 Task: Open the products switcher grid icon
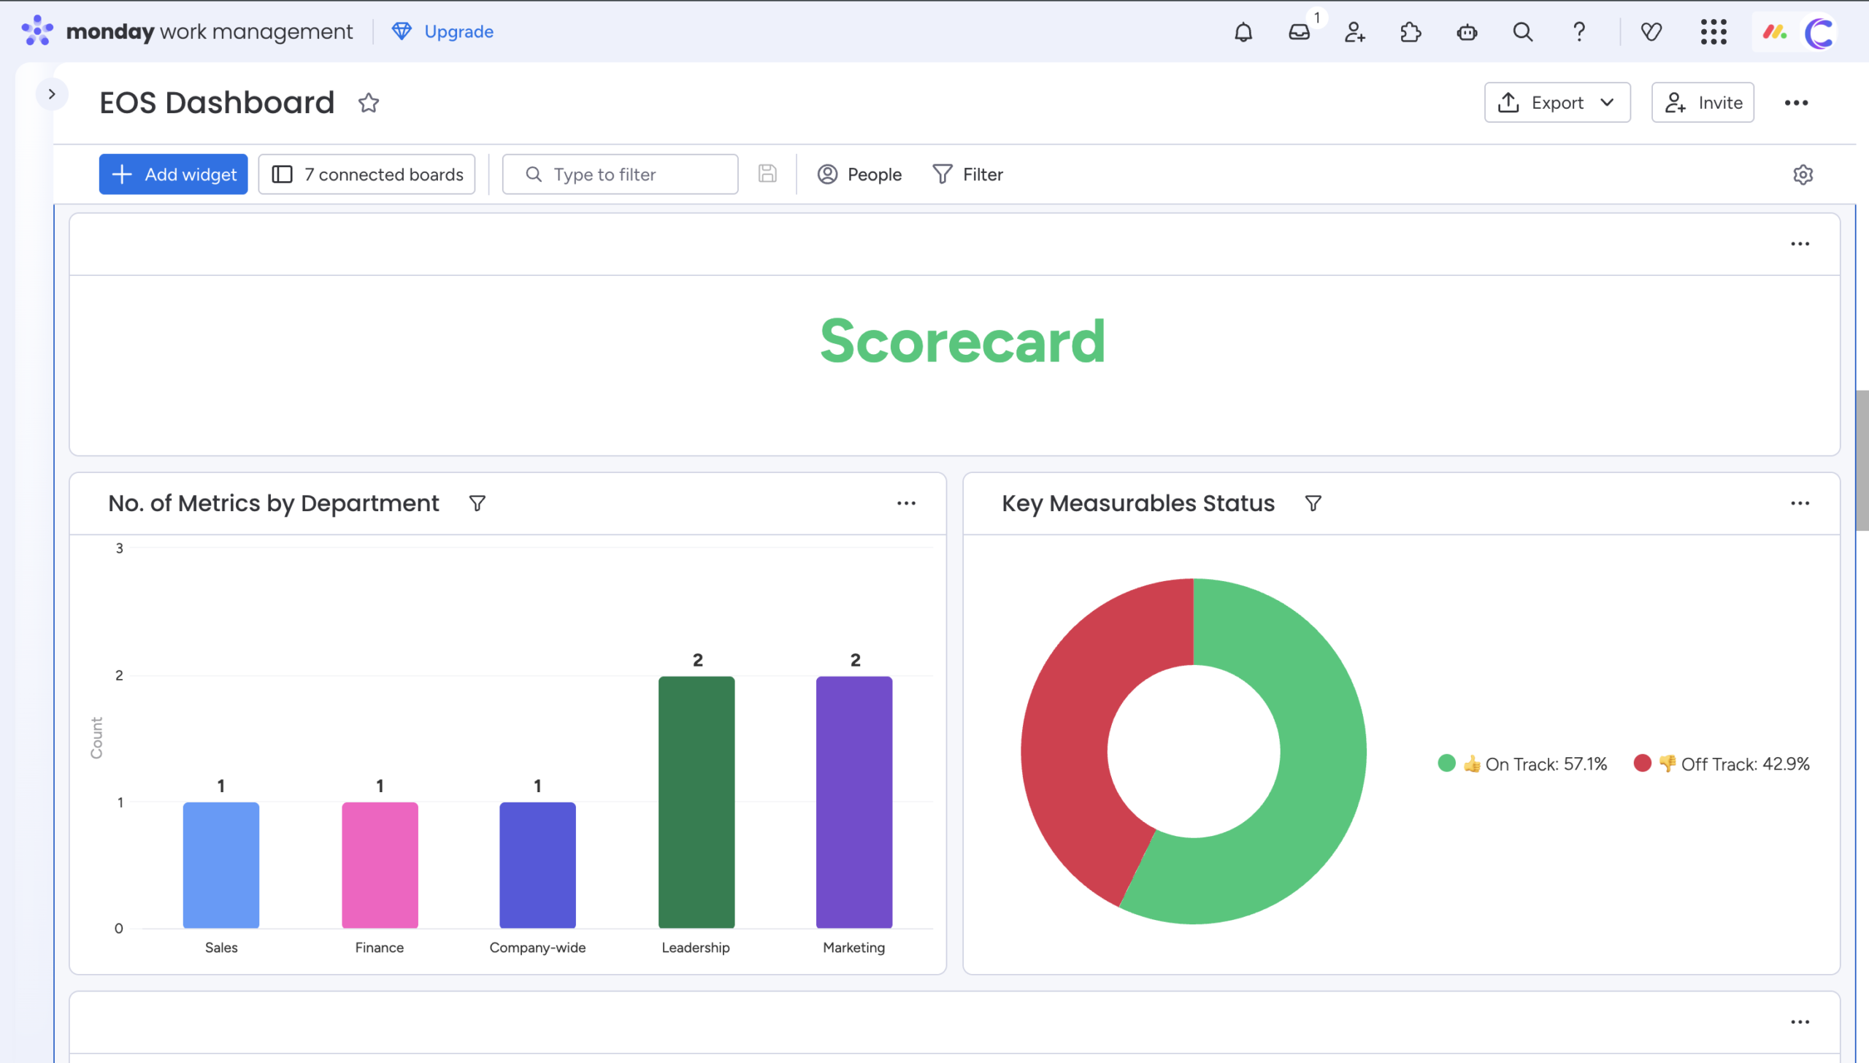(1713, 32)
